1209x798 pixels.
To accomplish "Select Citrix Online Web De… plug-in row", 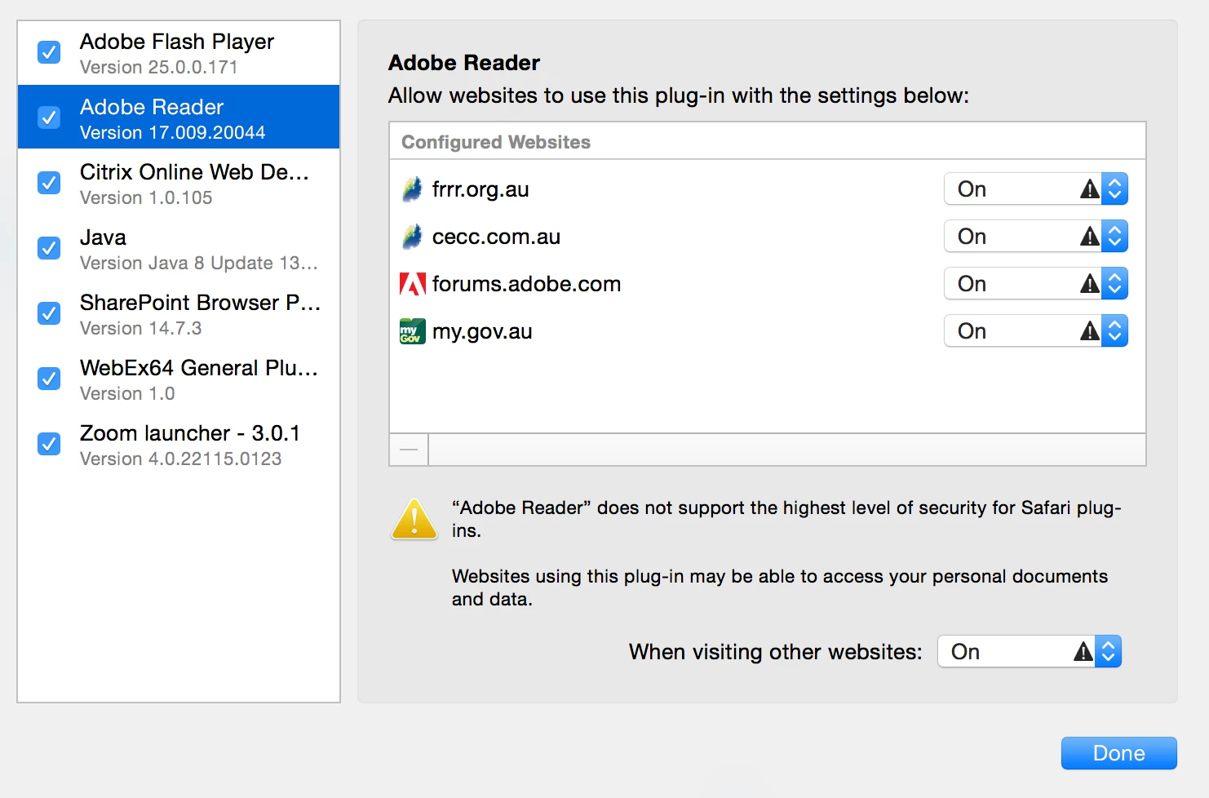I will coord(179,183).
